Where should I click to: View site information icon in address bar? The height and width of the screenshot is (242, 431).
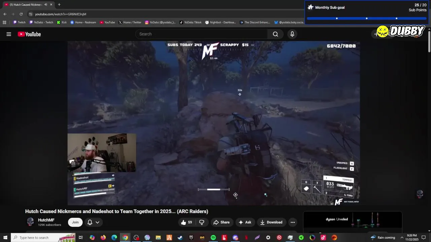click(31, 14)
